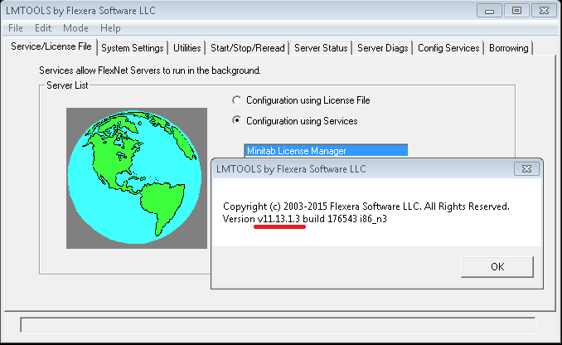Open the Server Status tab

(x=321, y=48)
